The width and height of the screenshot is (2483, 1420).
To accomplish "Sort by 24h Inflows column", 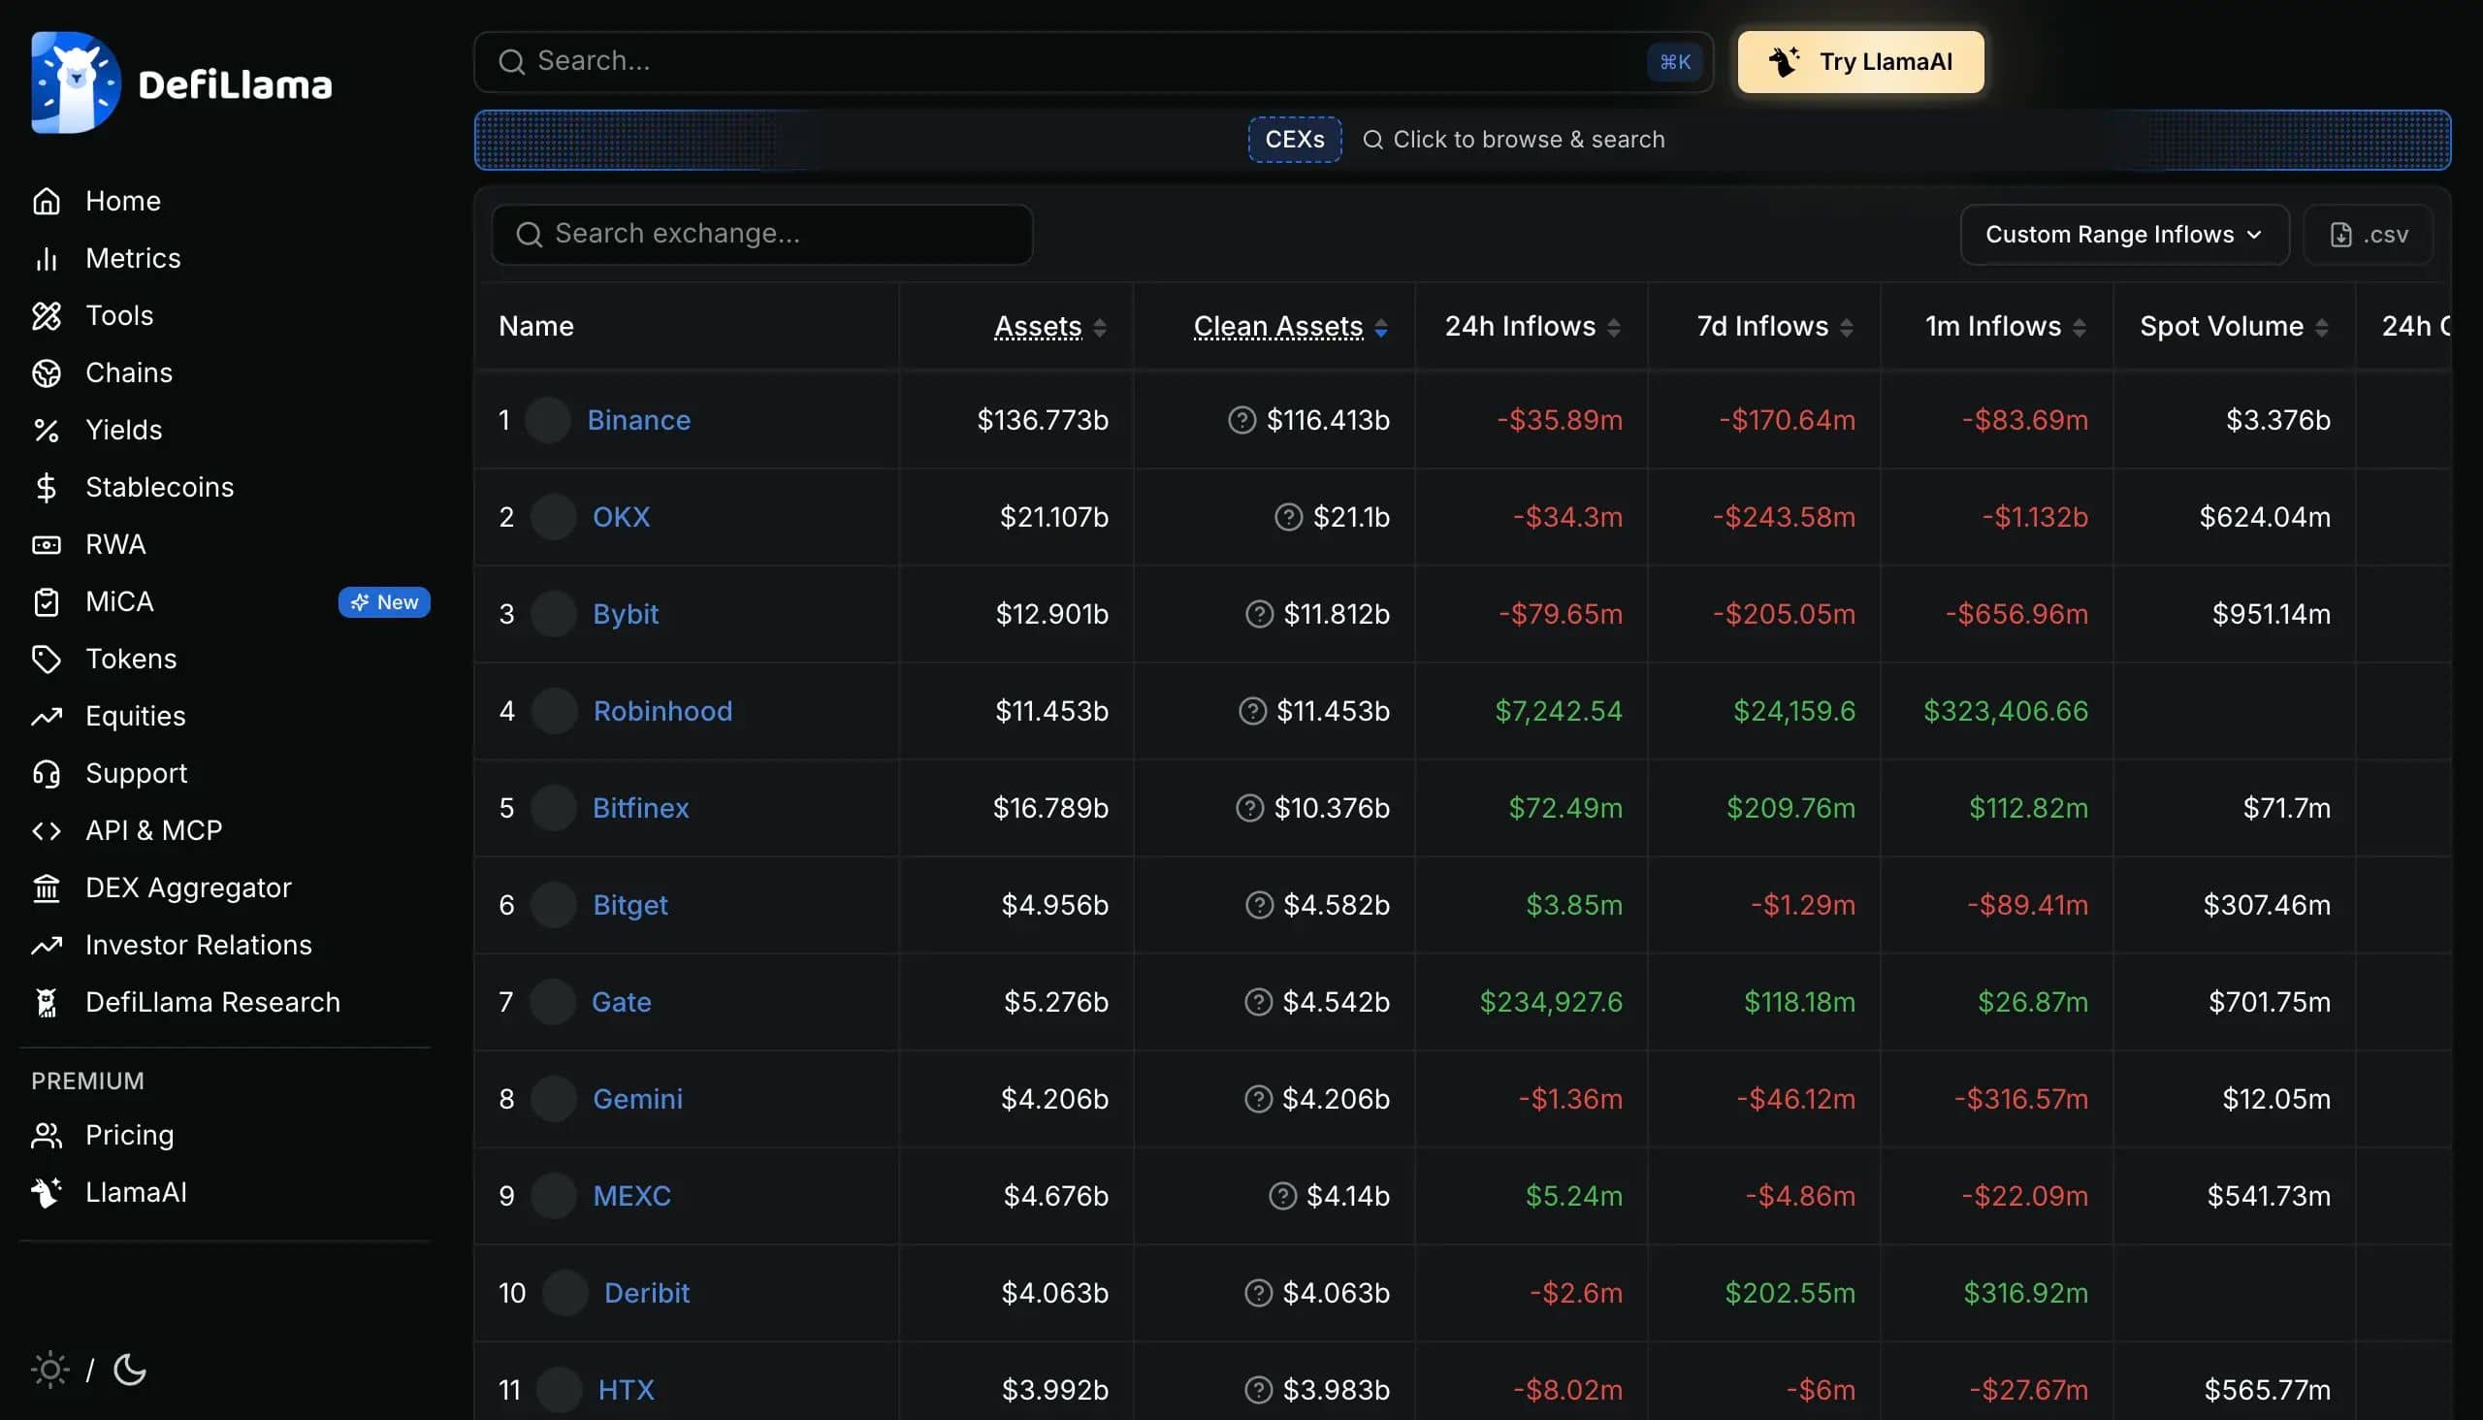I will (1532, 327).
